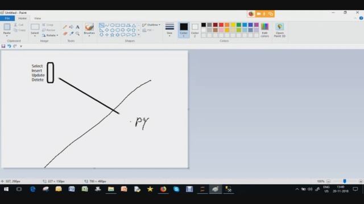Choose the Rounded rectangular callout shape

point(123,35)
